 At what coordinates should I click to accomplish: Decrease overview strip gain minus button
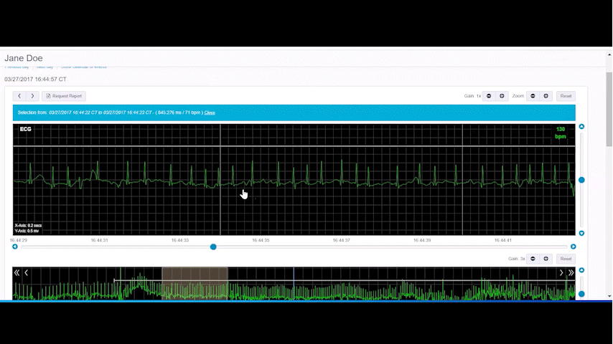(x=533, y=259)
